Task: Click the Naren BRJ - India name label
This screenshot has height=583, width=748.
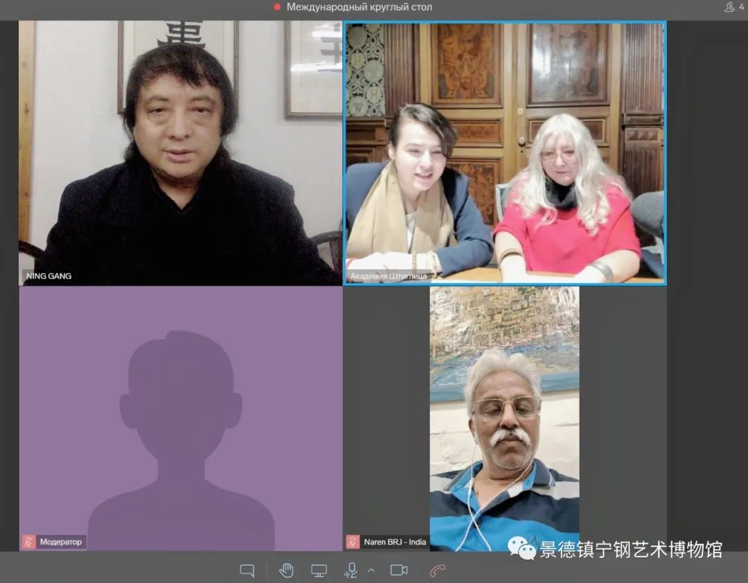Action: [395, 542]
